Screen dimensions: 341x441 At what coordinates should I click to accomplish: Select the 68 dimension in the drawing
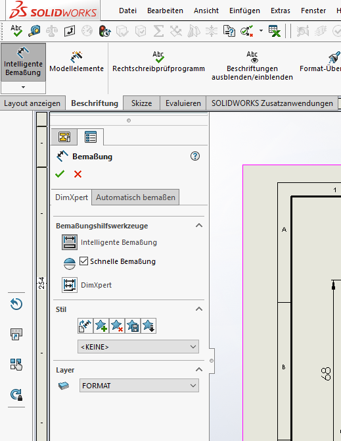(x=326, y=374)
